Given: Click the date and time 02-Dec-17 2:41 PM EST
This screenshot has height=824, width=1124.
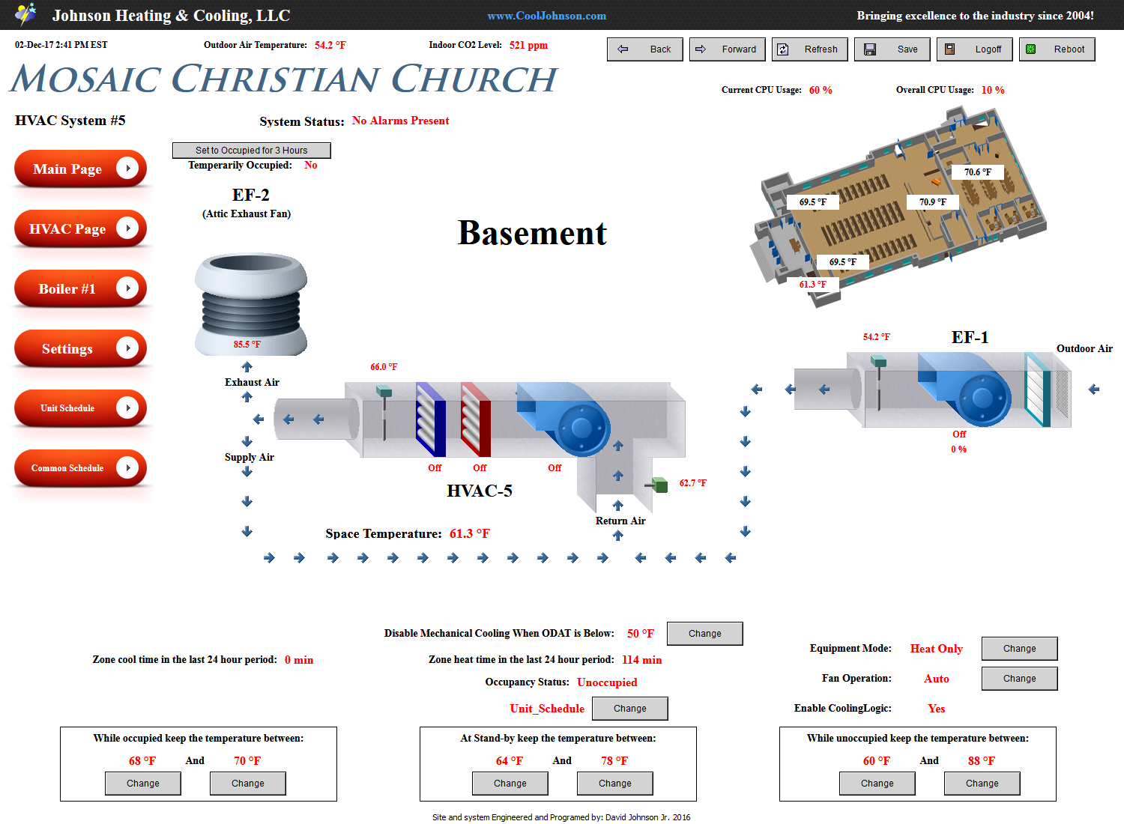Looking at the screenshot, I should coord(61,45).
